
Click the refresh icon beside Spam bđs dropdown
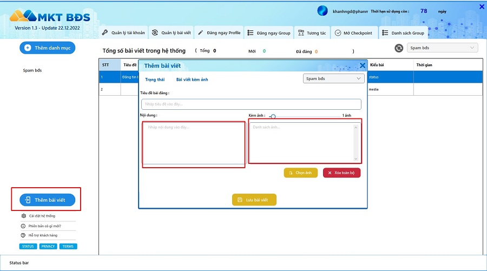[399, 48]
